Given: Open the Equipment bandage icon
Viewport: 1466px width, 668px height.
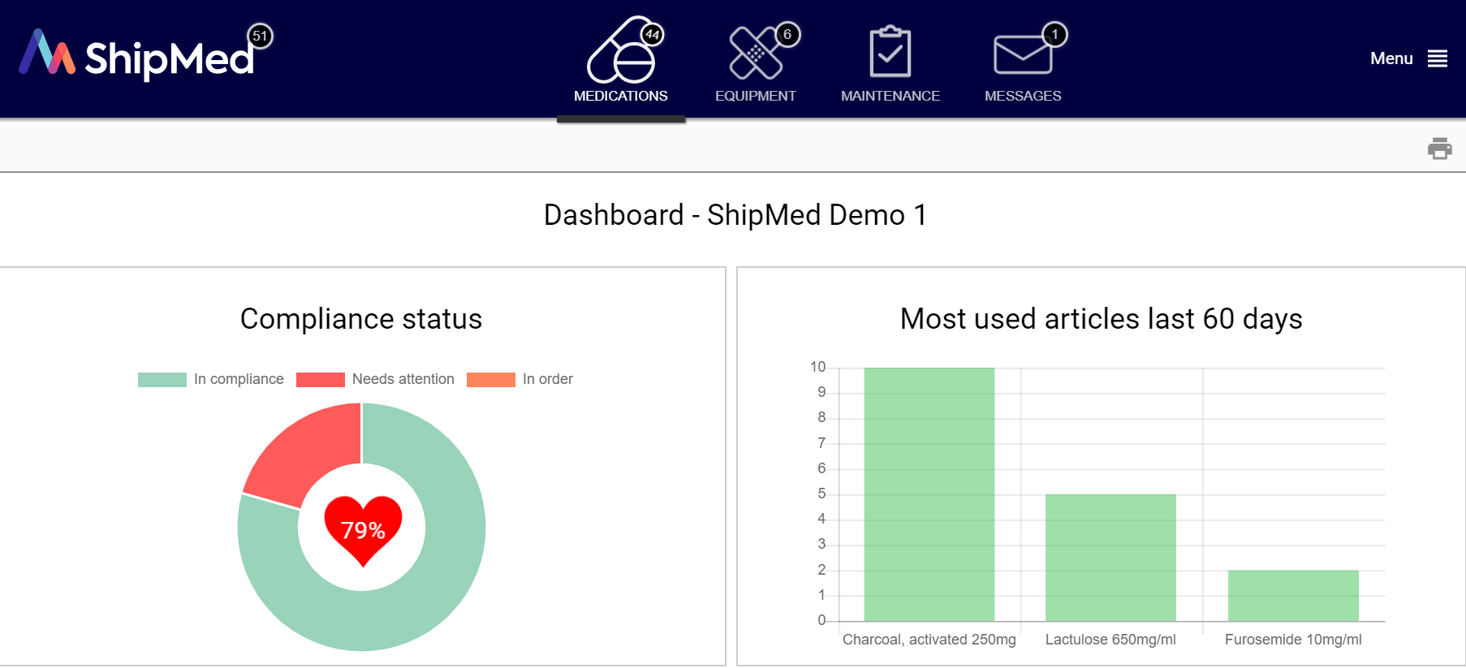Looking at the screenshot, I should point(754,54).
